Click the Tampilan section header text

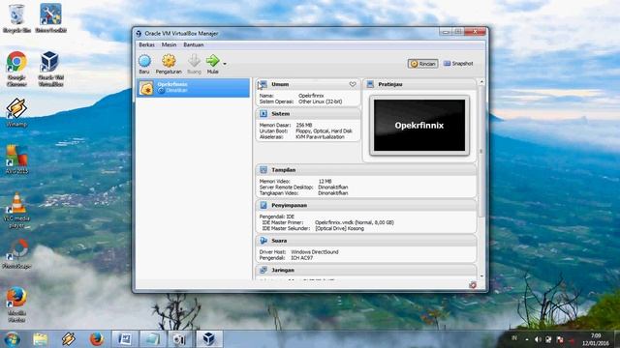(284, 170)
